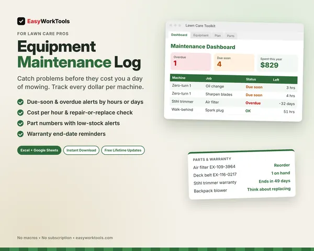Click the Ends in 49 days label
Screen dimensions: 314x251
pos(274,181)
